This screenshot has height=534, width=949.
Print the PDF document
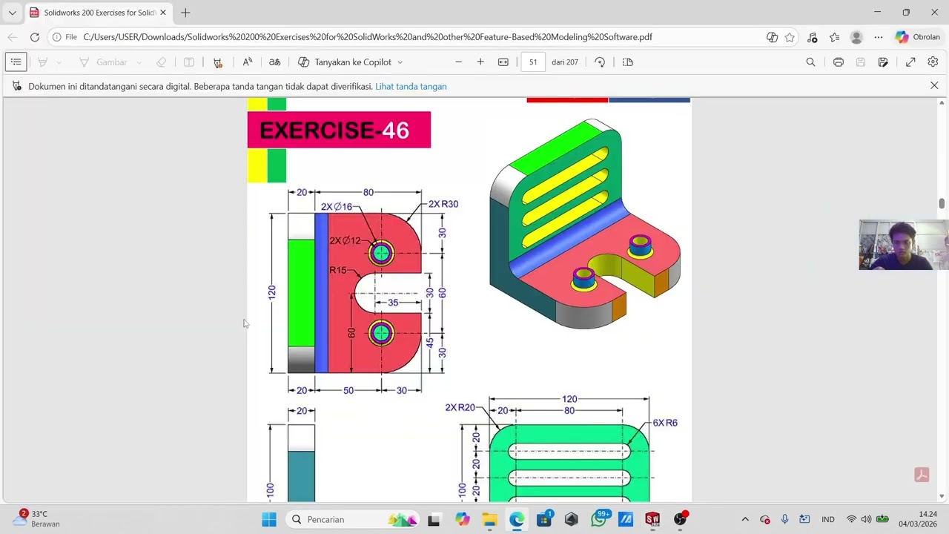coord(838,62)
